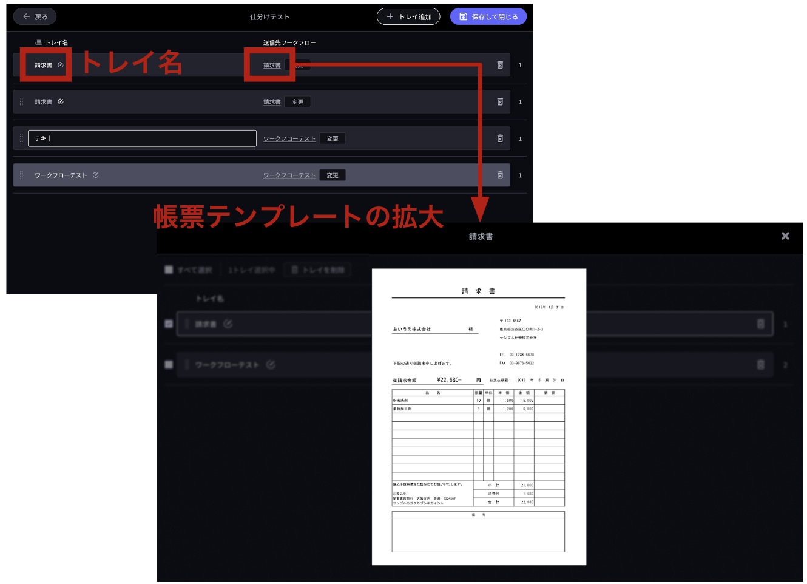Delete the tray in the テキ editing row
Screen dimensions: 807x584
(x=500, y=138)
